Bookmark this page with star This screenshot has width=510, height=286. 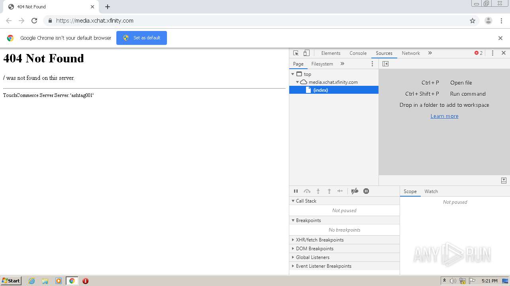(473, 21)
